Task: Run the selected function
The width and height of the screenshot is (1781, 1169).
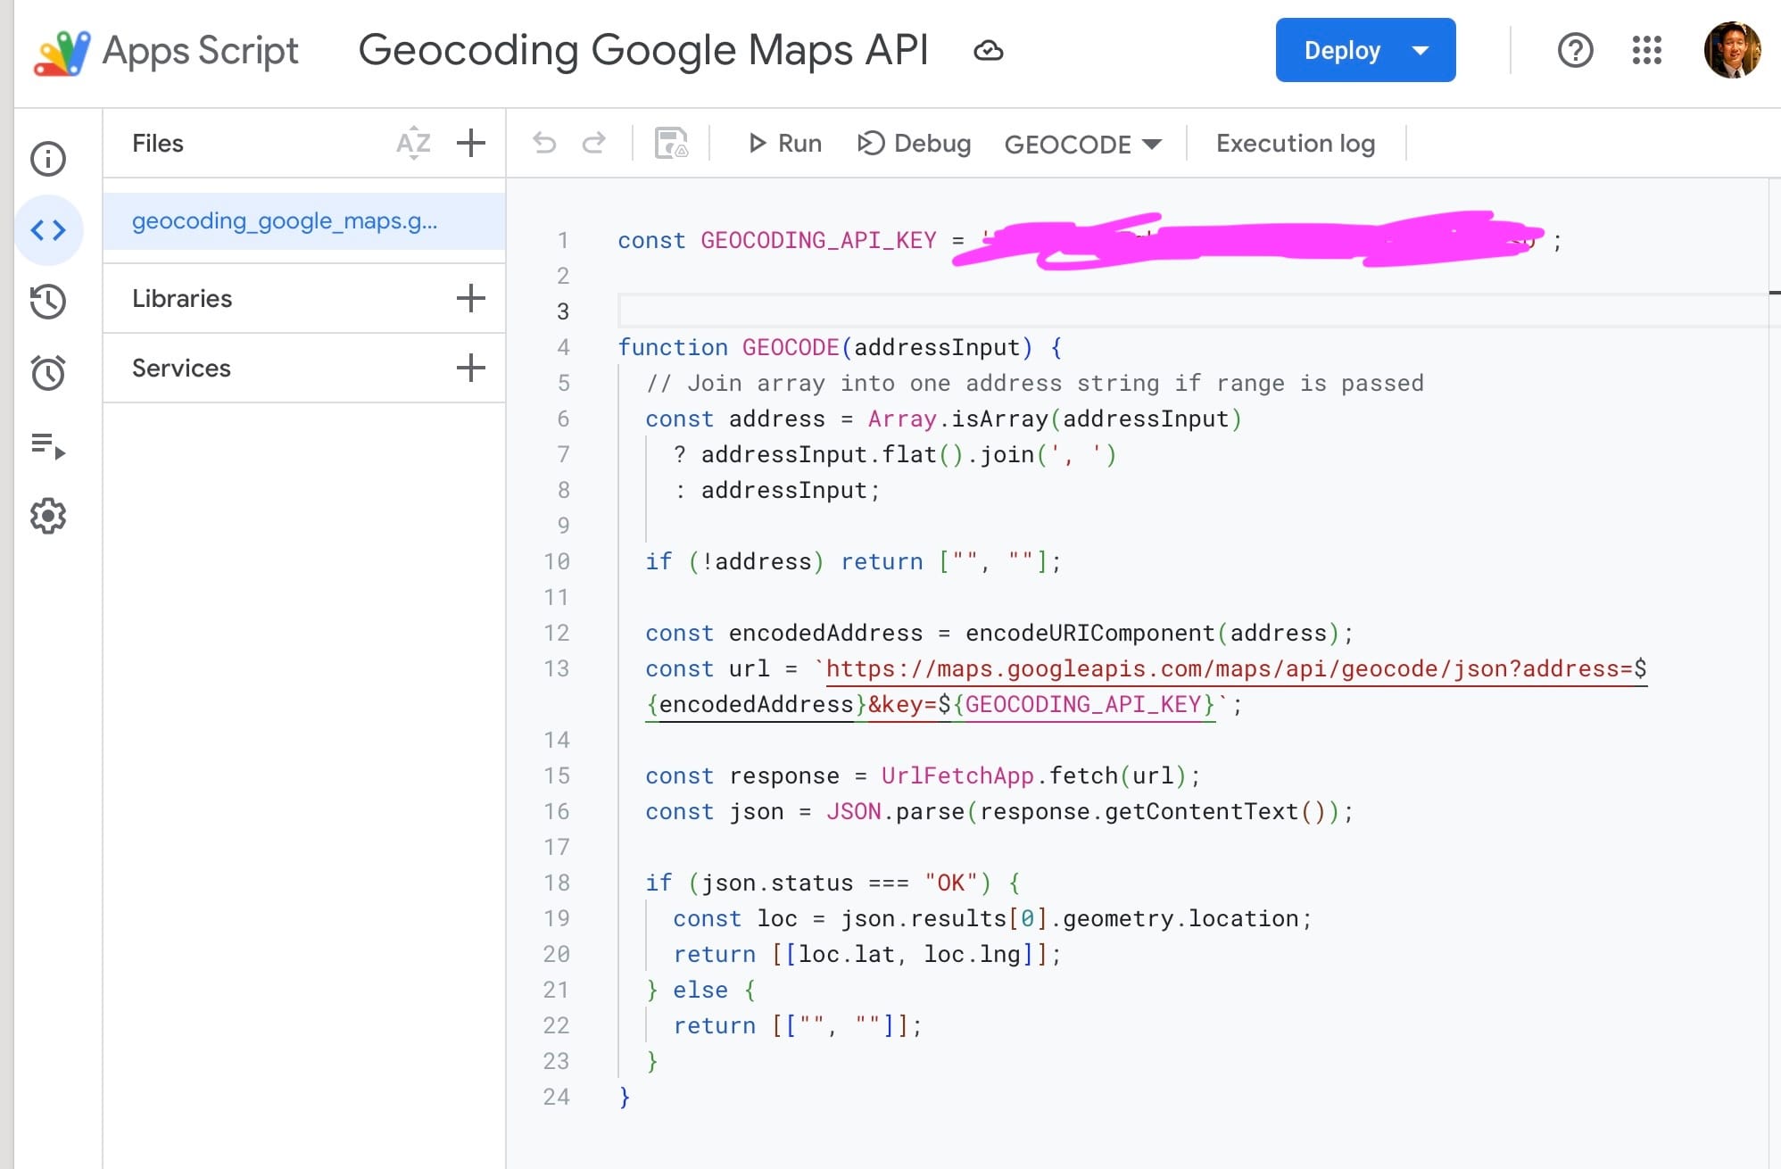Action: click(784, 143)
